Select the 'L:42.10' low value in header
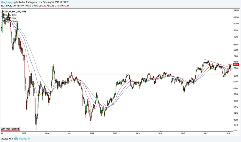The height and width of the screenshot is (142, 241). (58, 6)
